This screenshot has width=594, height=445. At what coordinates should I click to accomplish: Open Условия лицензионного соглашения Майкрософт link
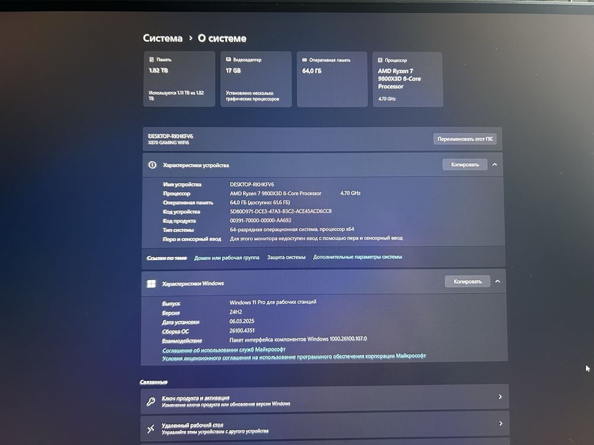[x=294, y=357]
